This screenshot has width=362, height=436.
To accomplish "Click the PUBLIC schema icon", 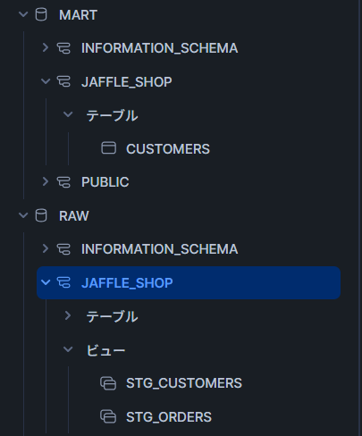I will 63,182.
